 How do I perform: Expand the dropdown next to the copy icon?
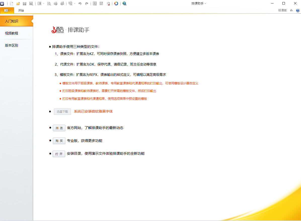(74, 4)
